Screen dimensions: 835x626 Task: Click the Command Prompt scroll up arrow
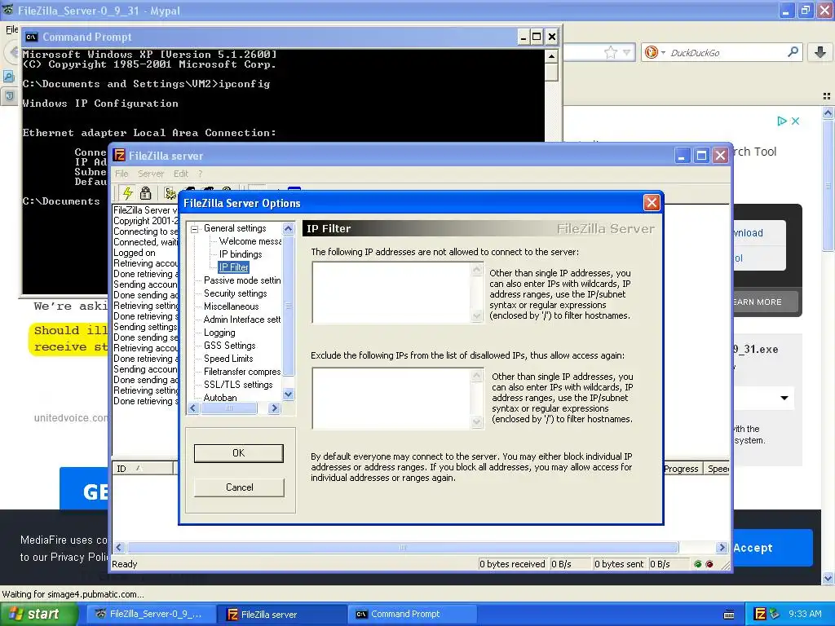coord(552,56)
